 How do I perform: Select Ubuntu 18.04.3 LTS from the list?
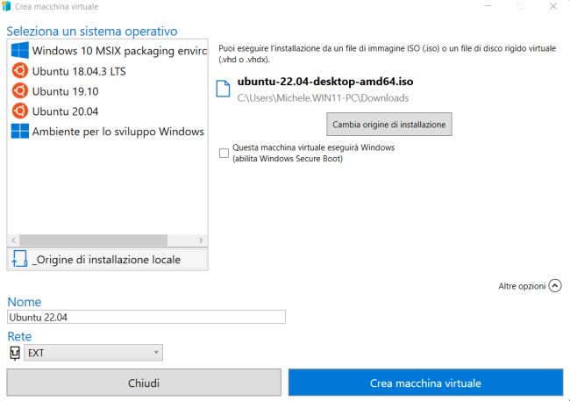coord(108,71)
